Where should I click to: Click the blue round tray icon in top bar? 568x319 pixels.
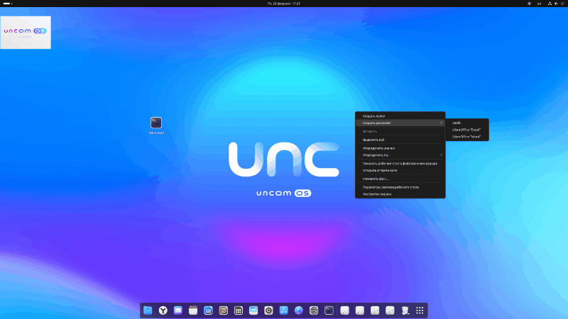[x=529, y=4]
